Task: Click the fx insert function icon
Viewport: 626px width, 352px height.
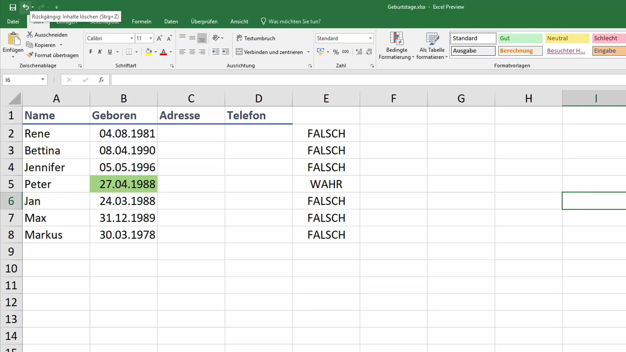Action: [101, 80]
